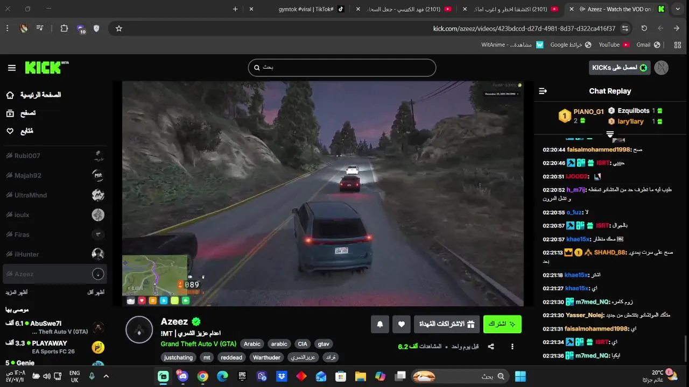The image size is (689, 387).
Task: Click chat username faisalmohammed1998 at 02:20:44
Action: [599, 149]
